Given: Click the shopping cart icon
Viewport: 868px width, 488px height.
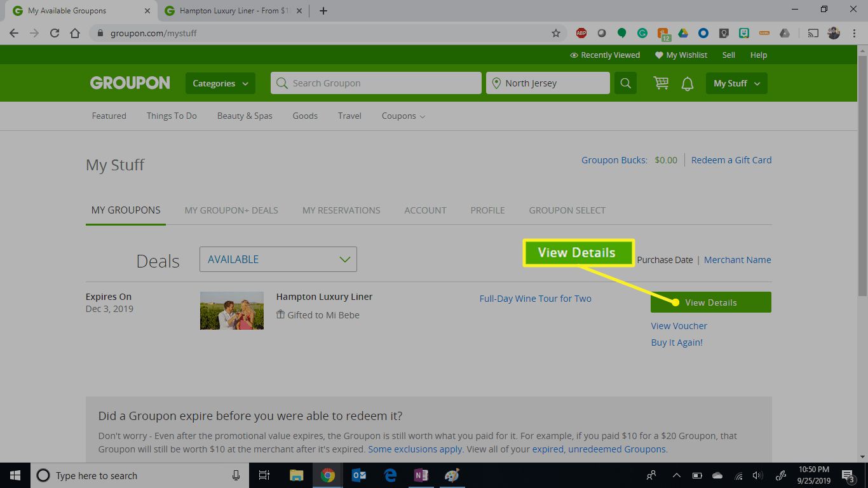Looking at the screenshot, I should [x=661, y=83].
